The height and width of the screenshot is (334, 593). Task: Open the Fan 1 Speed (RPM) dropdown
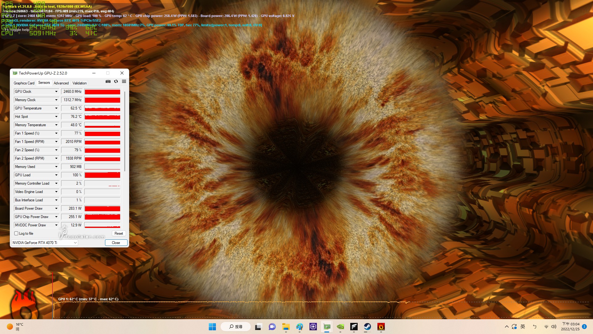coord(56,142)
